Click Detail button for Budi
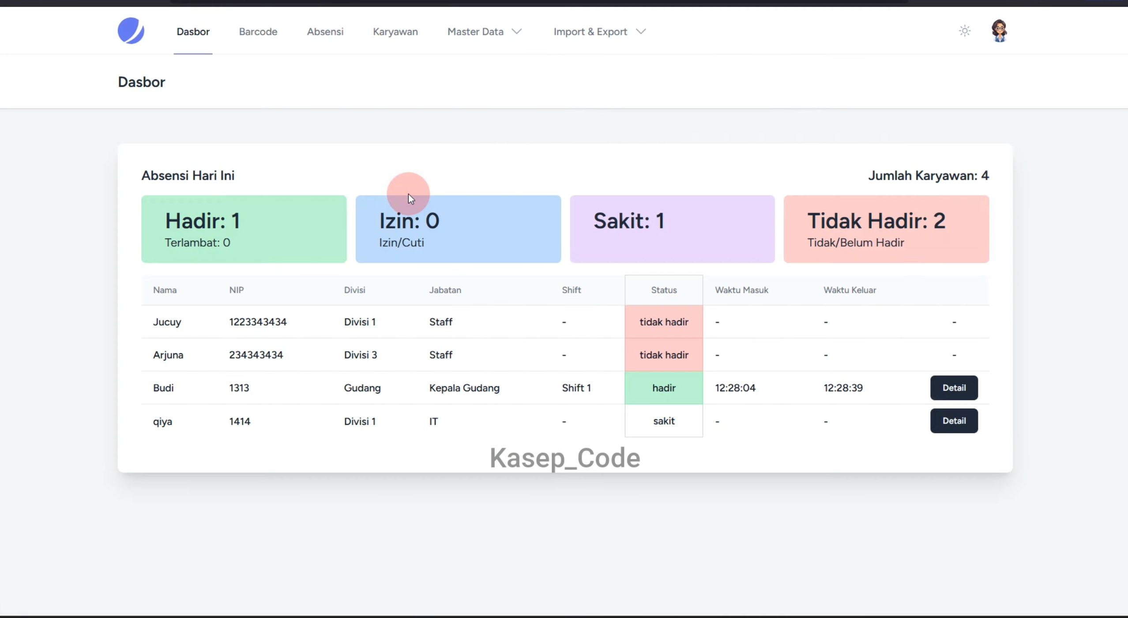The width and height of the screenshot is (1128, 618). pyautogui.click(x=954, y=388)
